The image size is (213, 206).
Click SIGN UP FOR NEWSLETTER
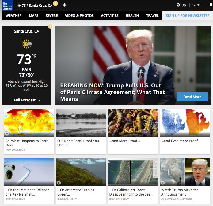point(188,16)
